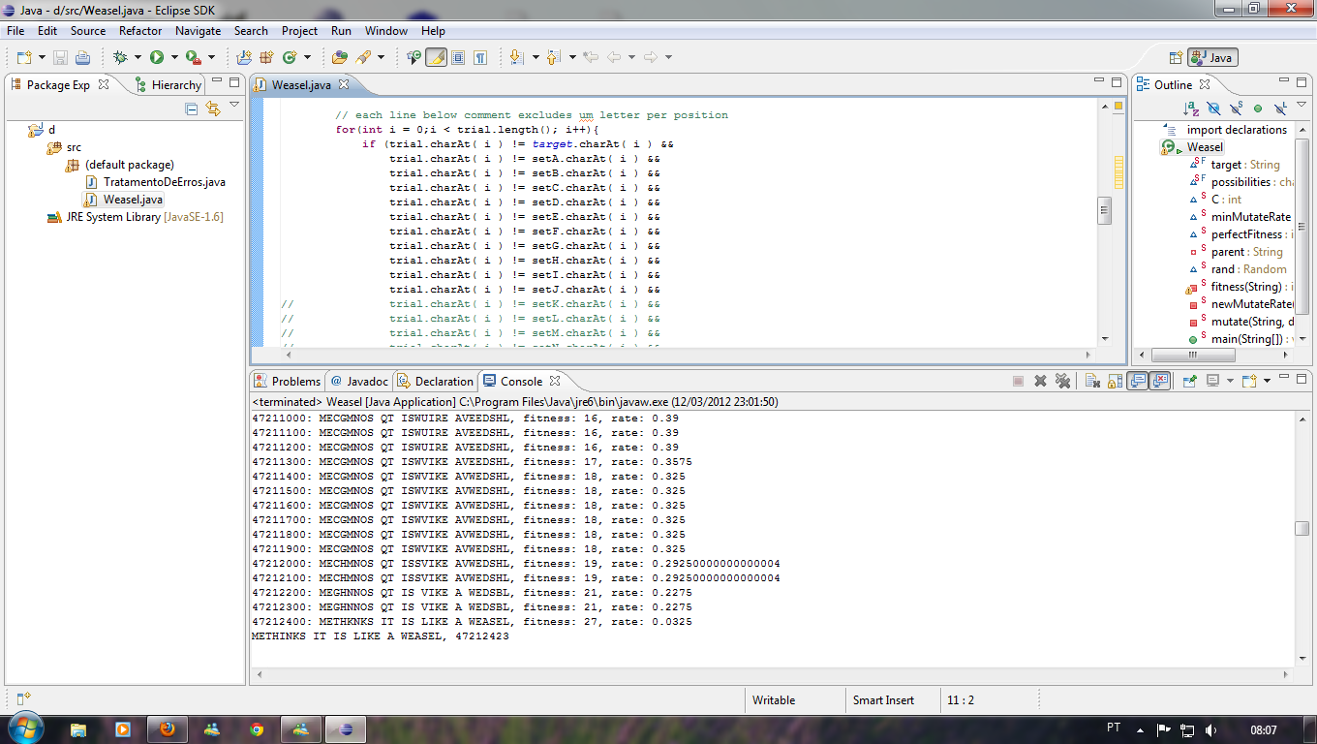Open the Package Explorer view menu
The height and width of the screenshot is (744, 1317).
(234, 106)
